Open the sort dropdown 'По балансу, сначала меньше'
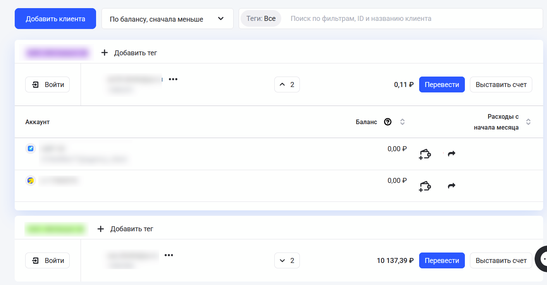The width and height of the screenshot is (547, 285). tap(167, 19)
